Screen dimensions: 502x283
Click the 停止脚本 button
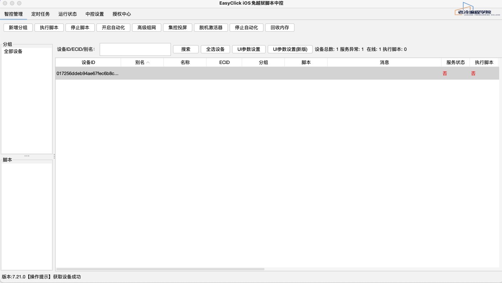[x=80, y=28]
